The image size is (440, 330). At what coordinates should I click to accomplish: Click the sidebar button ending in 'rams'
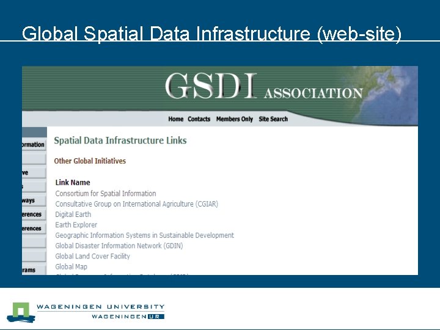34,270
